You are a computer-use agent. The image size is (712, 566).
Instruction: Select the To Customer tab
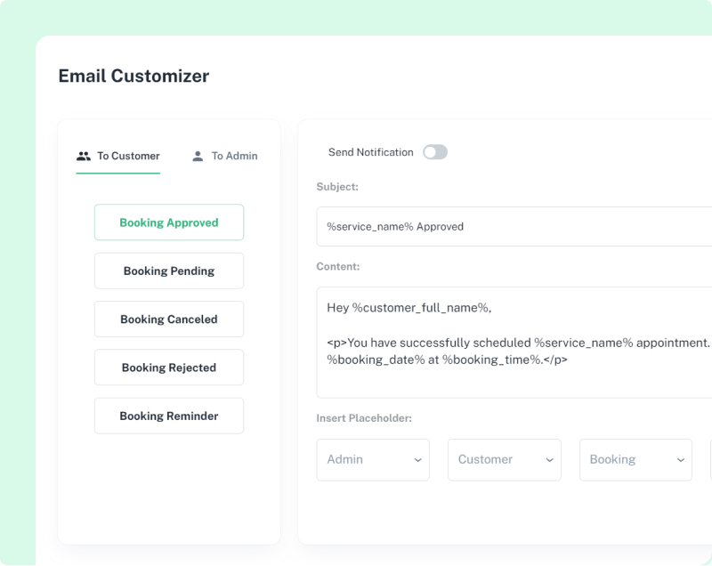(x=117, y=156)
